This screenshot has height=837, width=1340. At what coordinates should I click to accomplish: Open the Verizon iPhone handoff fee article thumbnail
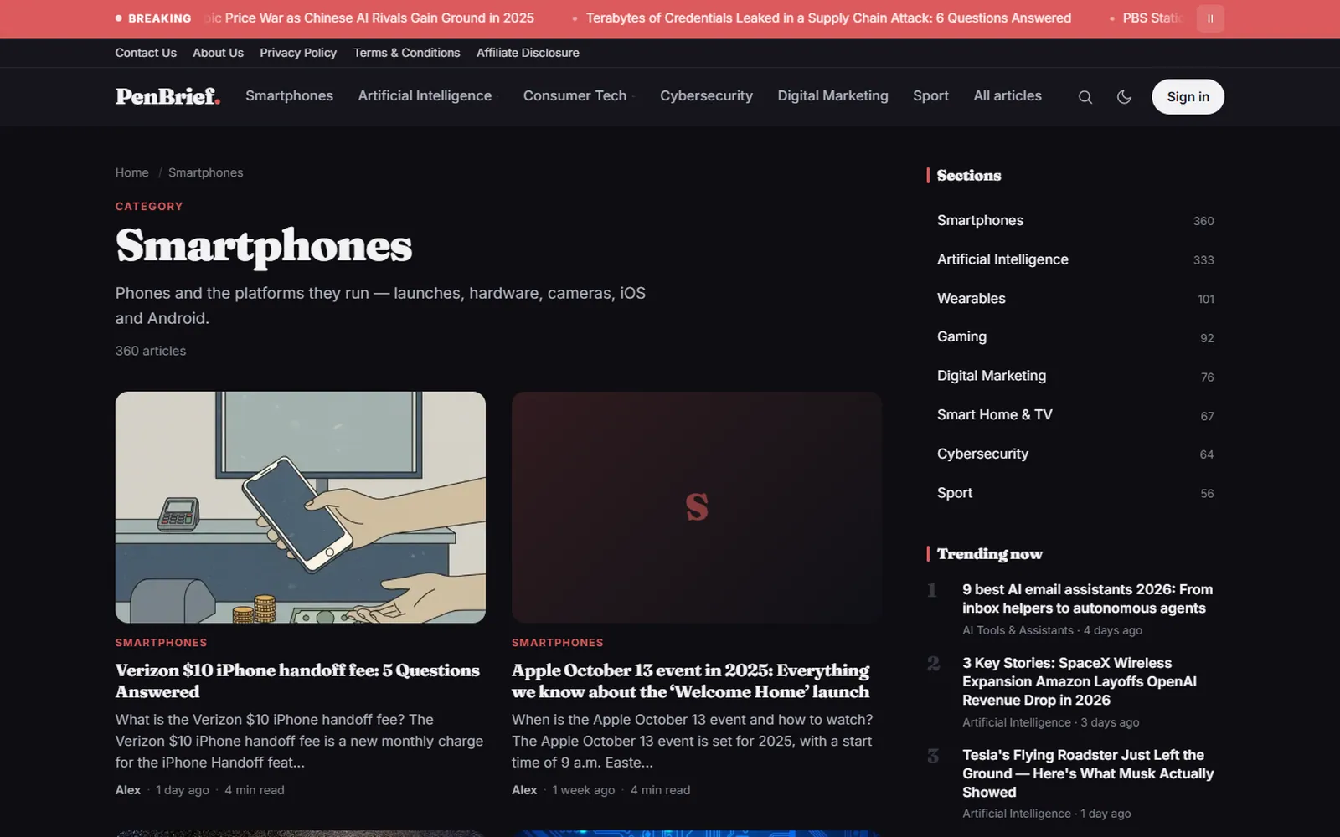coord(301,507)
